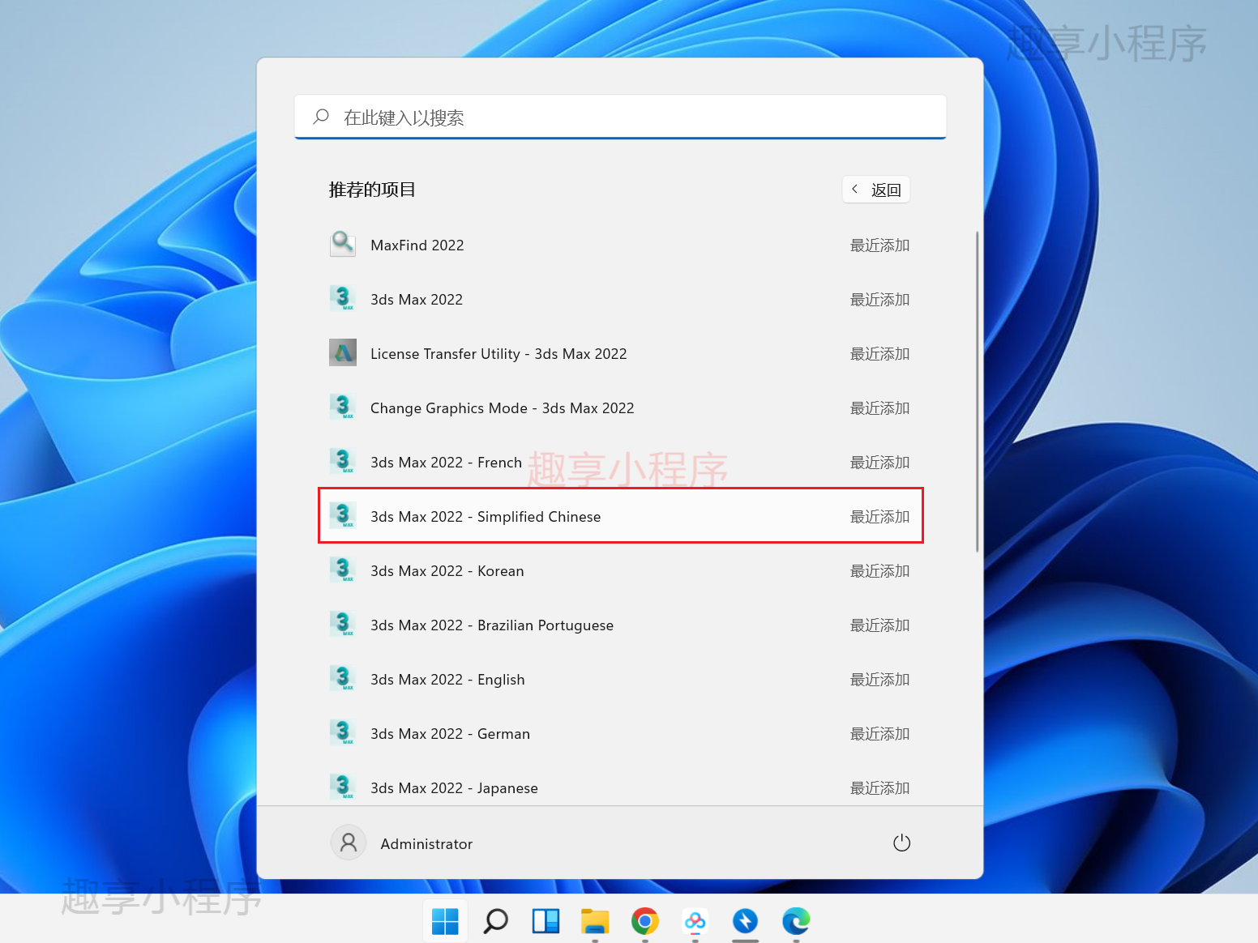Click the 3ds Max 2022 German icon
The image size is (1258, 943).
[x=343, y=732]
